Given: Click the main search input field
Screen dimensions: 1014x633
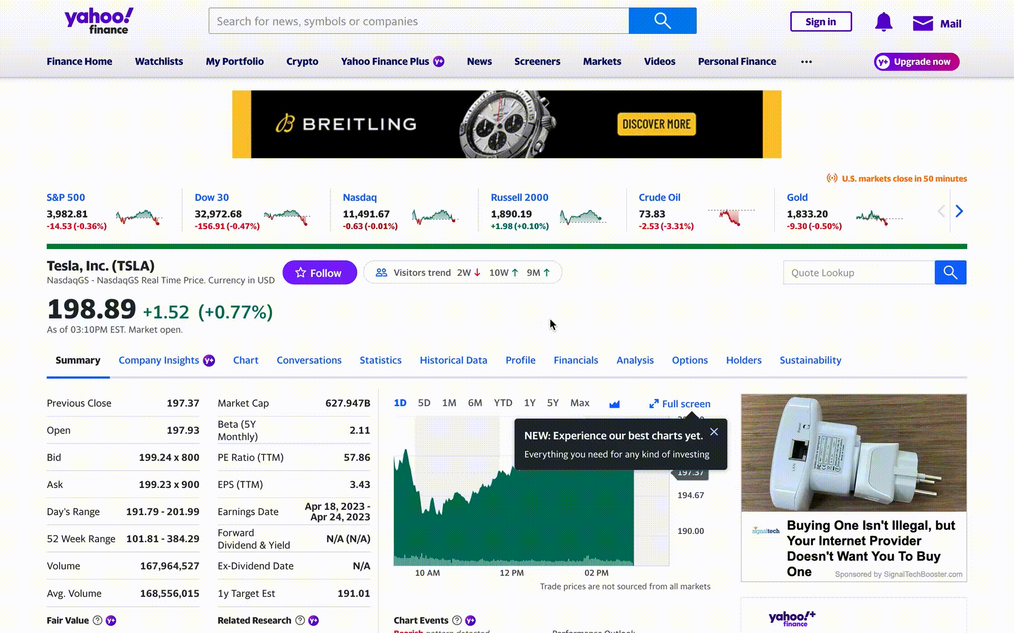Looking at the screenshot, I should pyautogui.click(x=419, y=21).
